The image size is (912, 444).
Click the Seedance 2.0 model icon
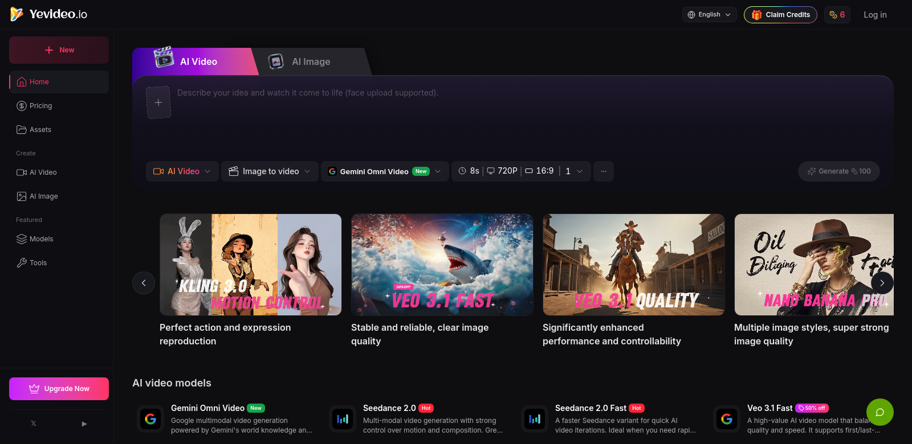click(x=343, y=419)
